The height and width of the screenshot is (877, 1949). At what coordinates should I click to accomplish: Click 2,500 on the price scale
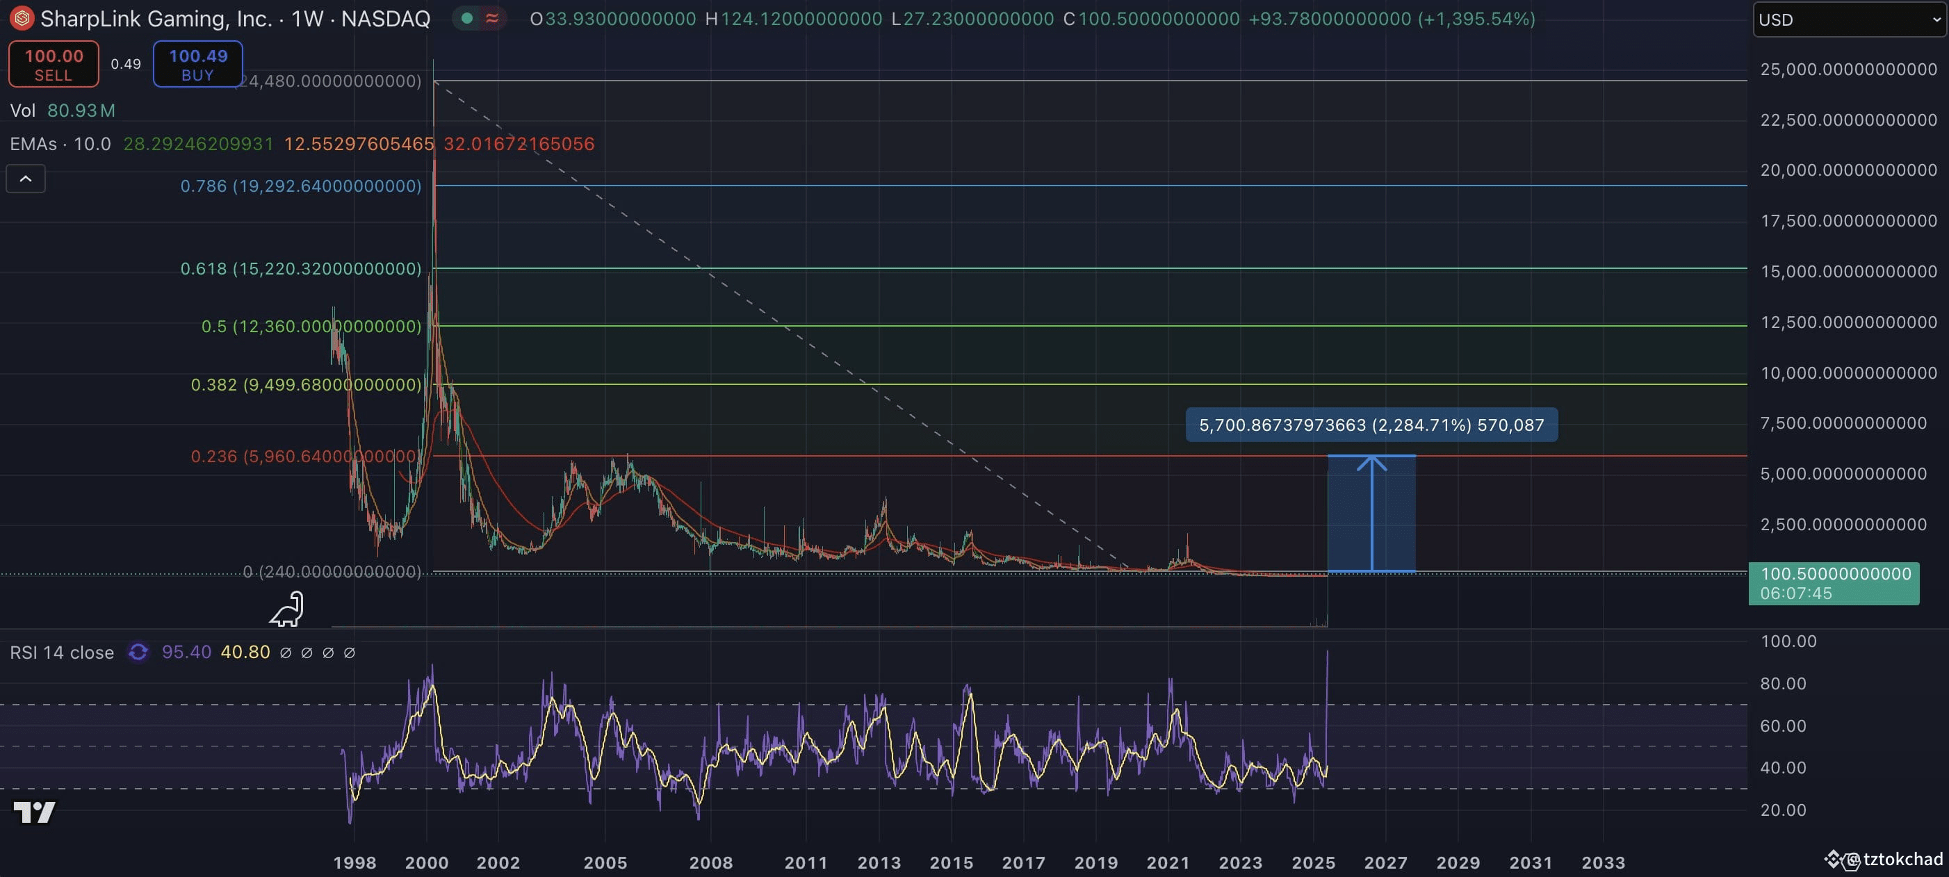[x=1843, y=525]
